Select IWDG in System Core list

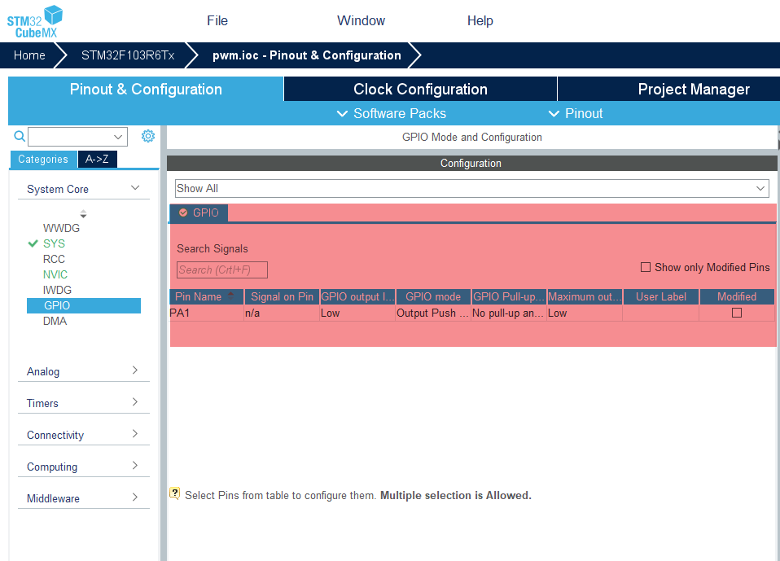(x=57, y=290)
